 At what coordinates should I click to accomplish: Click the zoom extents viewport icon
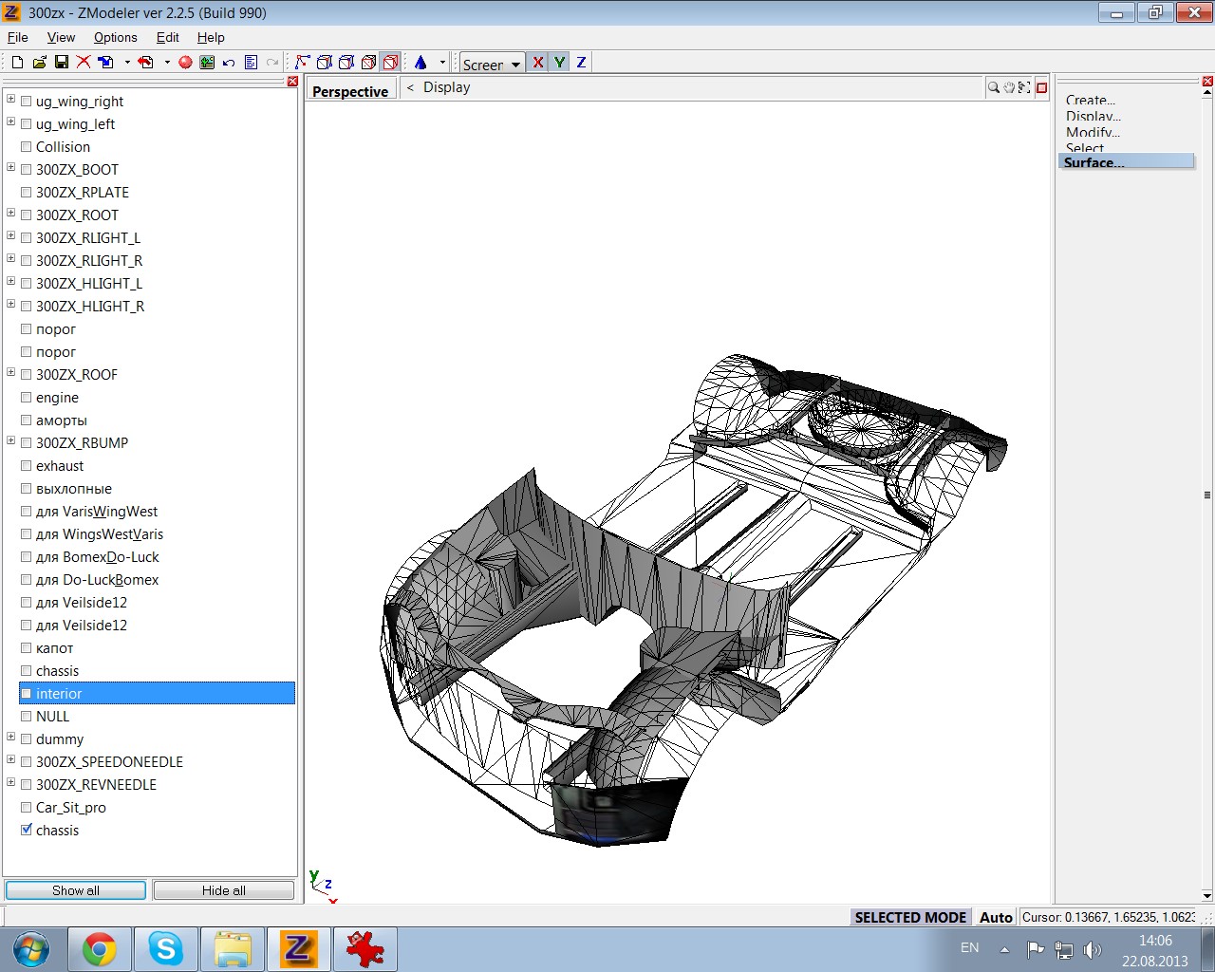click(x=1023, y=87)
